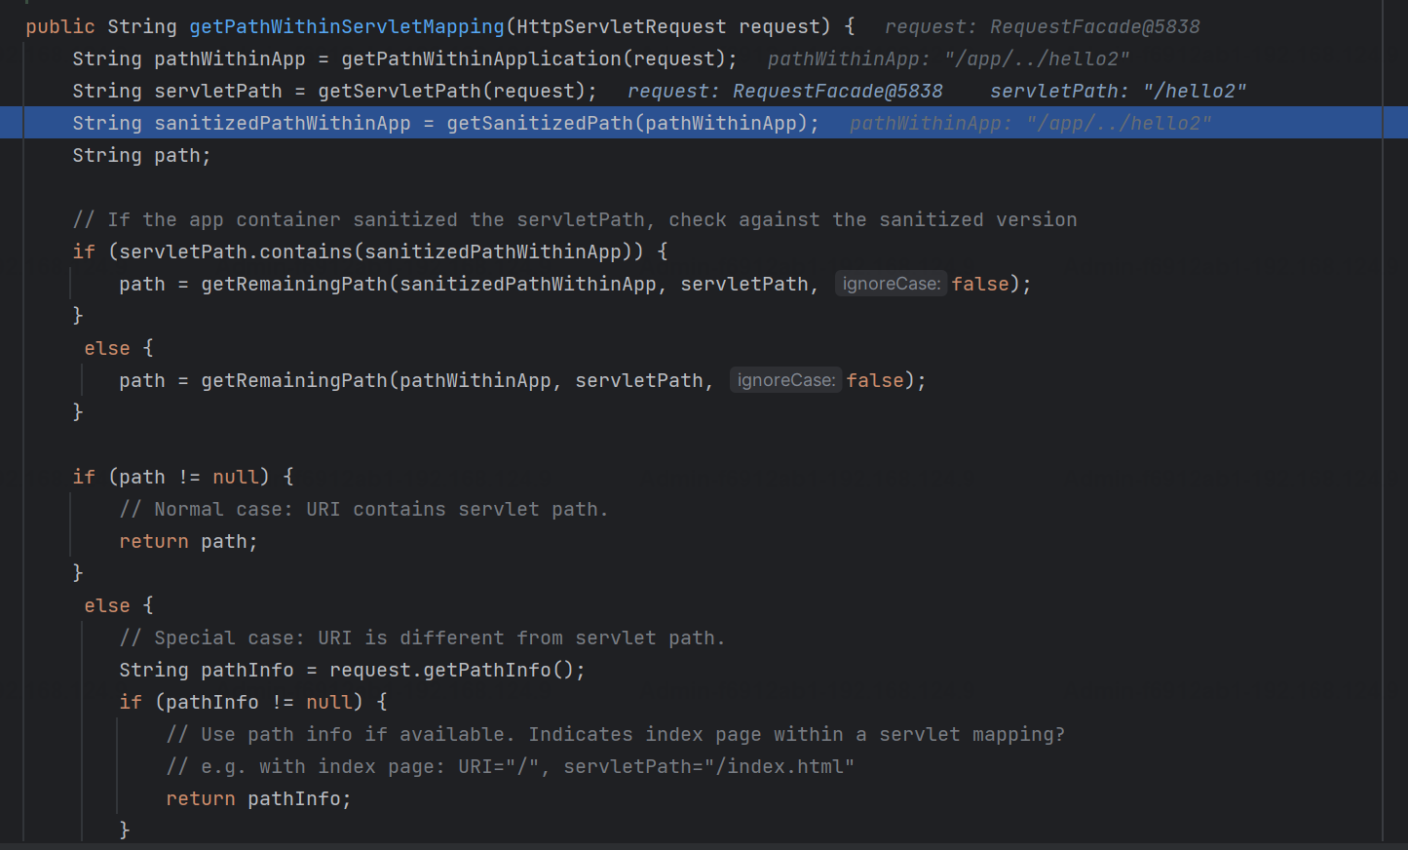Click the highlighted line's pathWithinApp hint

tap(1031, 123)
